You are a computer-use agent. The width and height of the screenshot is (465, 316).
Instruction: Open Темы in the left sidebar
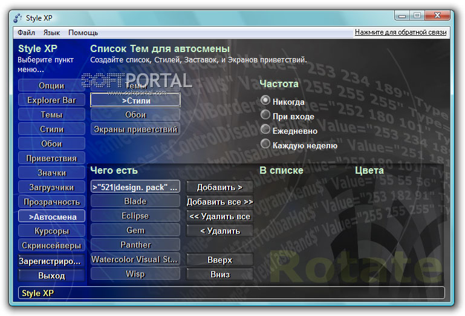click(51, 114)
